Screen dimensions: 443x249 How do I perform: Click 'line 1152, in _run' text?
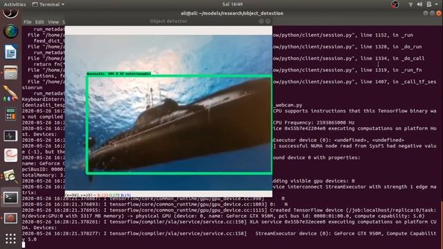tap(386, 35)
